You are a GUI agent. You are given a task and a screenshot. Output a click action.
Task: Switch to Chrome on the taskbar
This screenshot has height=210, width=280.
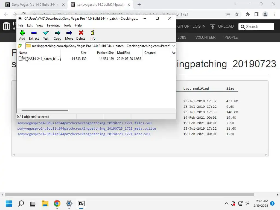tap(57, 203)
